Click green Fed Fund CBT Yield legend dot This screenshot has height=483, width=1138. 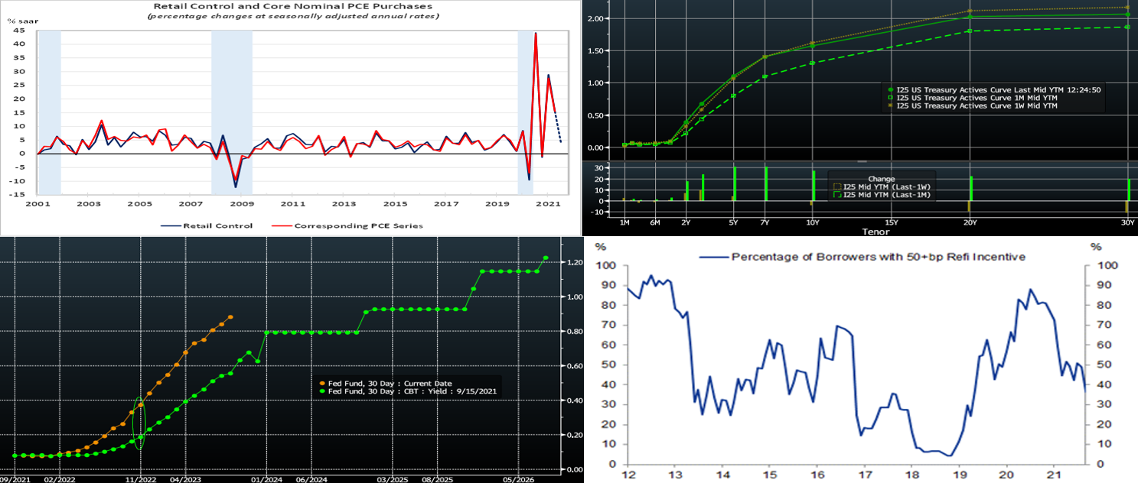(322, 391)
